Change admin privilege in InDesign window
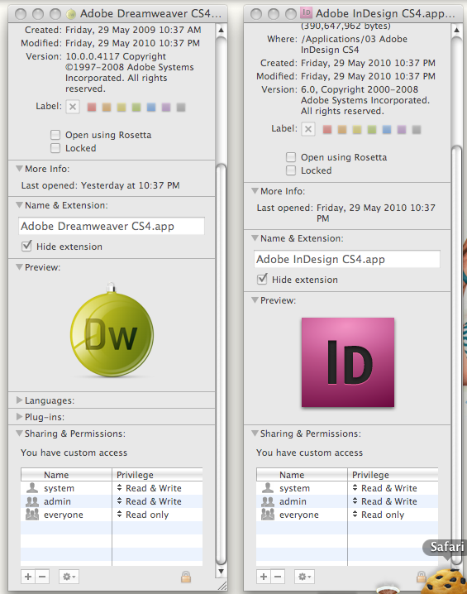This screenshot has width=467, height=594. [385, 501]
